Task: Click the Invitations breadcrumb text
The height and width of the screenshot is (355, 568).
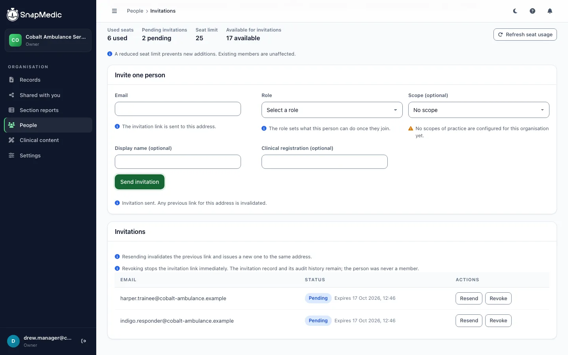Action: point(163,11)
